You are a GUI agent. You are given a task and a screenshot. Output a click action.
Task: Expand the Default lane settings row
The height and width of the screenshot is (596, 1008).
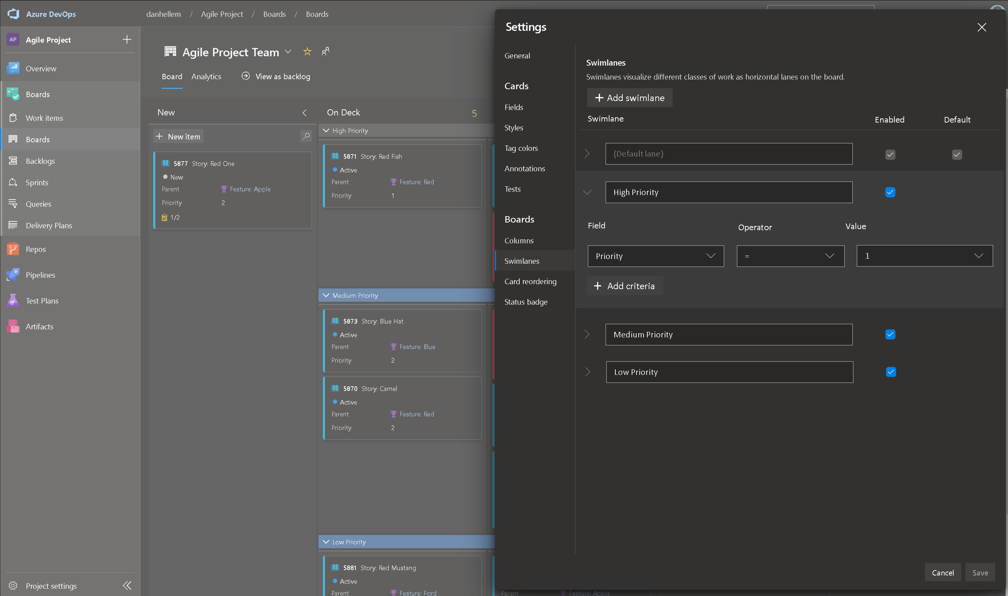(x=587, y=153)
